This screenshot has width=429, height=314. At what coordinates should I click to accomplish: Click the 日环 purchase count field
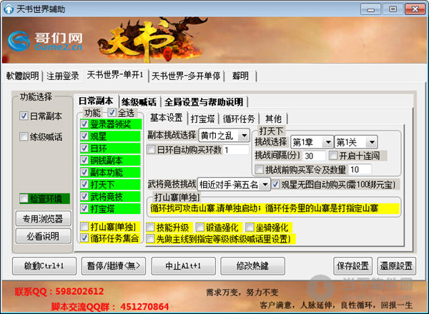tap(236, 150)
